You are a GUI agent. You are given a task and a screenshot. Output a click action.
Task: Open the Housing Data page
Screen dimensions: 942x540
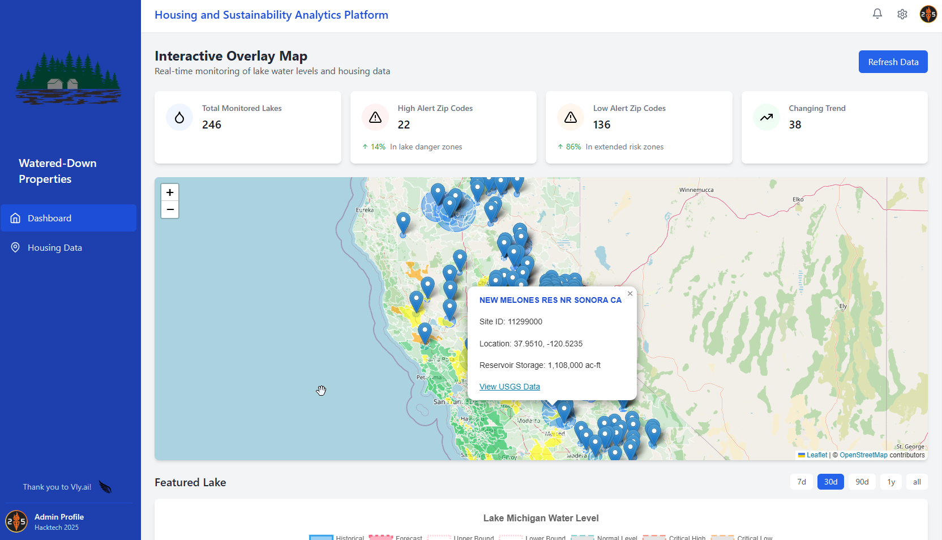pos(68,247)
